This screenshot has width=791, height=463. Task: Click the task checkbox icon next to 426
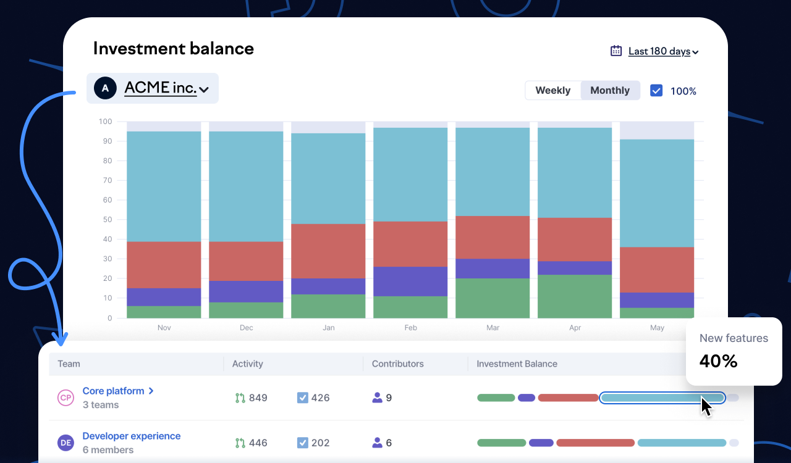pos(302,398)
